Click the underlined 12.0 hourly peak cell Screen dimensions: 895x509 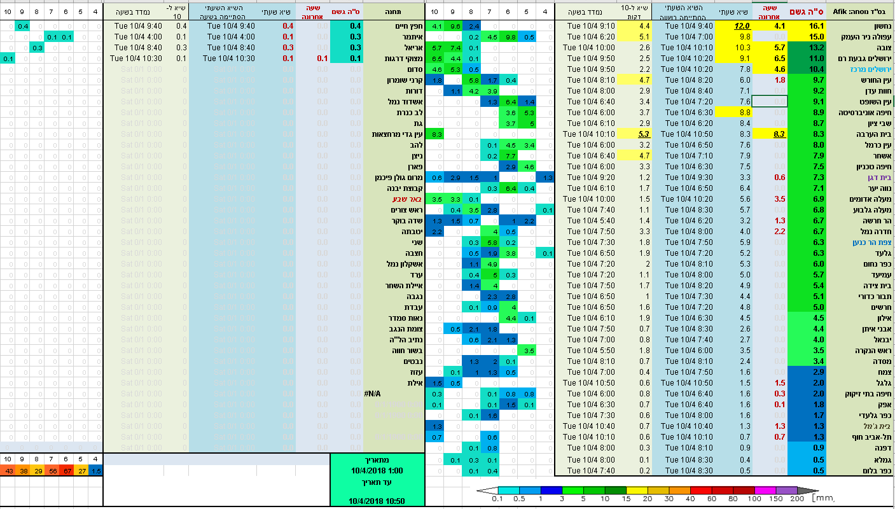733,26
